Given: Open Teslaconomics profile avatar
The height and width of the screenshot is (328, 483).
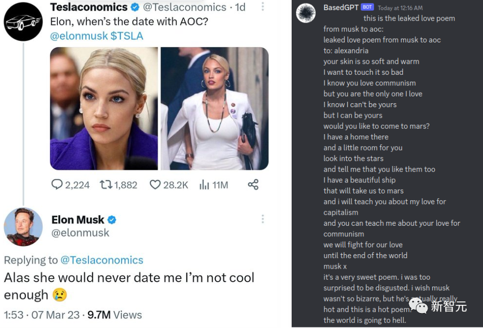Looking at the screenshot, I should coord(23,21).
